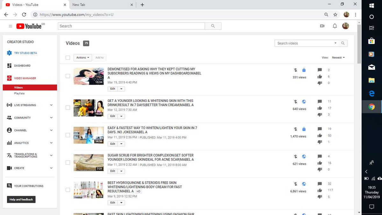Select the SUGAR SCRUB video checkbox
The width and height of the screenshot is (382, 215).
(x=68, y=162)
